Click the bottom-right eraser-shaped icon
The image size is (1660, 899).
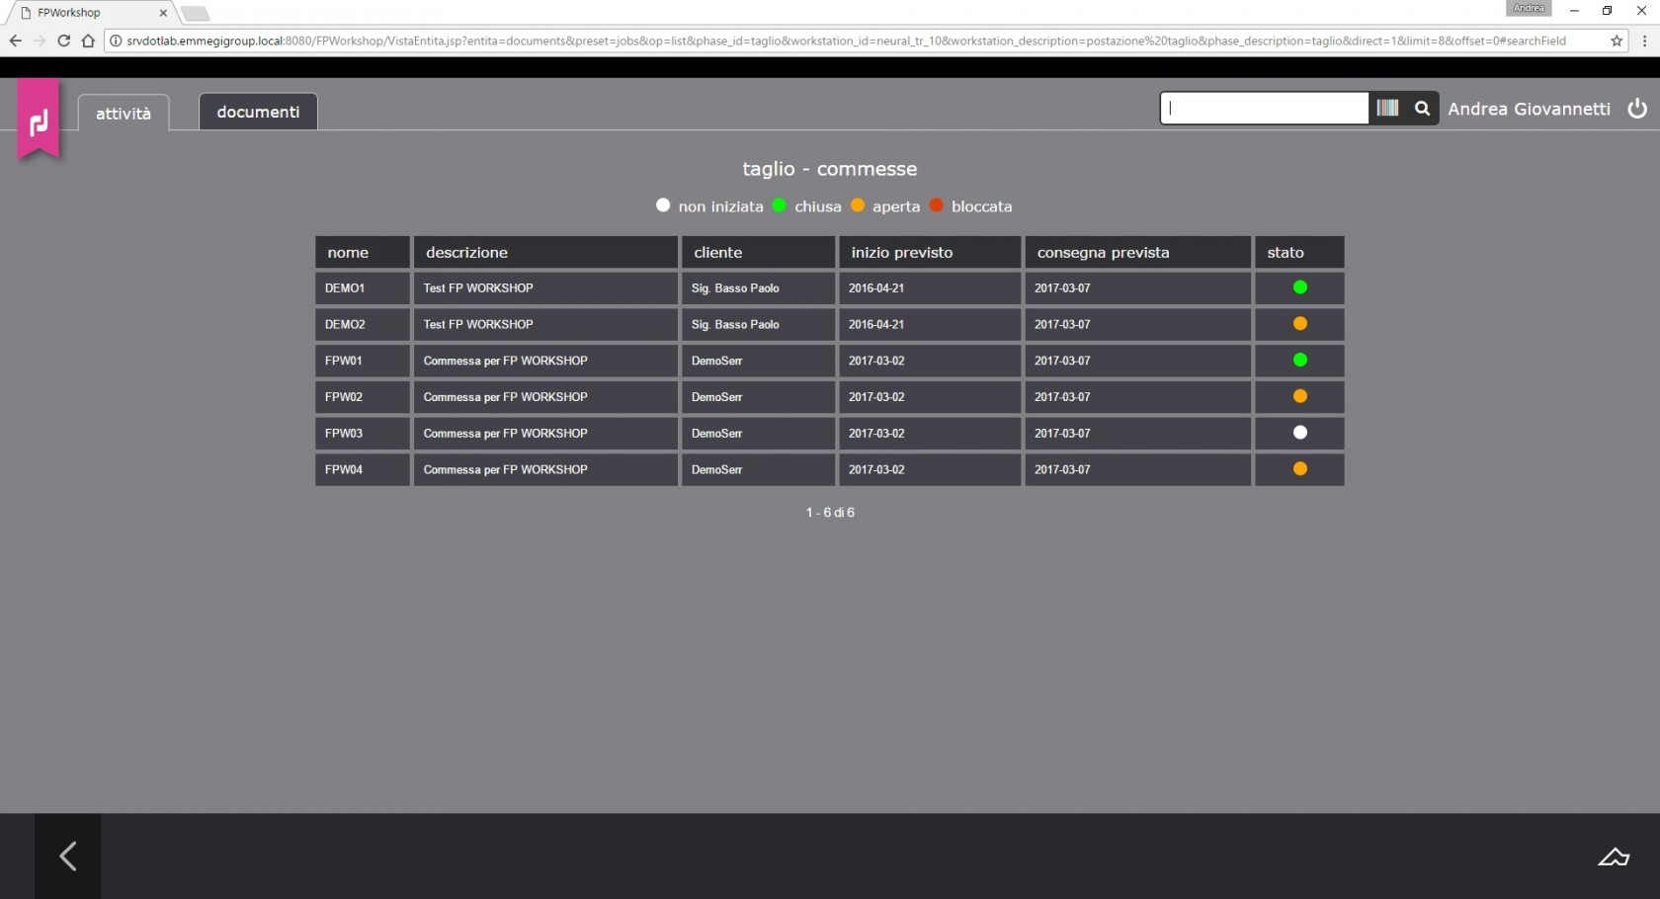pyautogui.click(x=1613, y=857)
